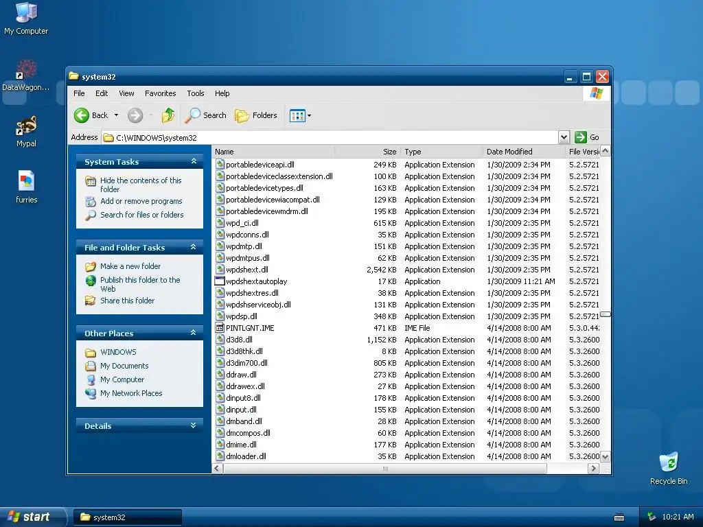This screenshot has width=703, height=527.
Task: Click the Start button
Action: click(x=33, y=517)
